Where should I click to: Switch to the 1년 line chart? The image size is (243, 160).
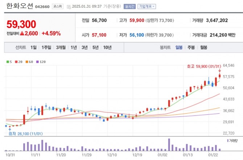pos(74,48)
